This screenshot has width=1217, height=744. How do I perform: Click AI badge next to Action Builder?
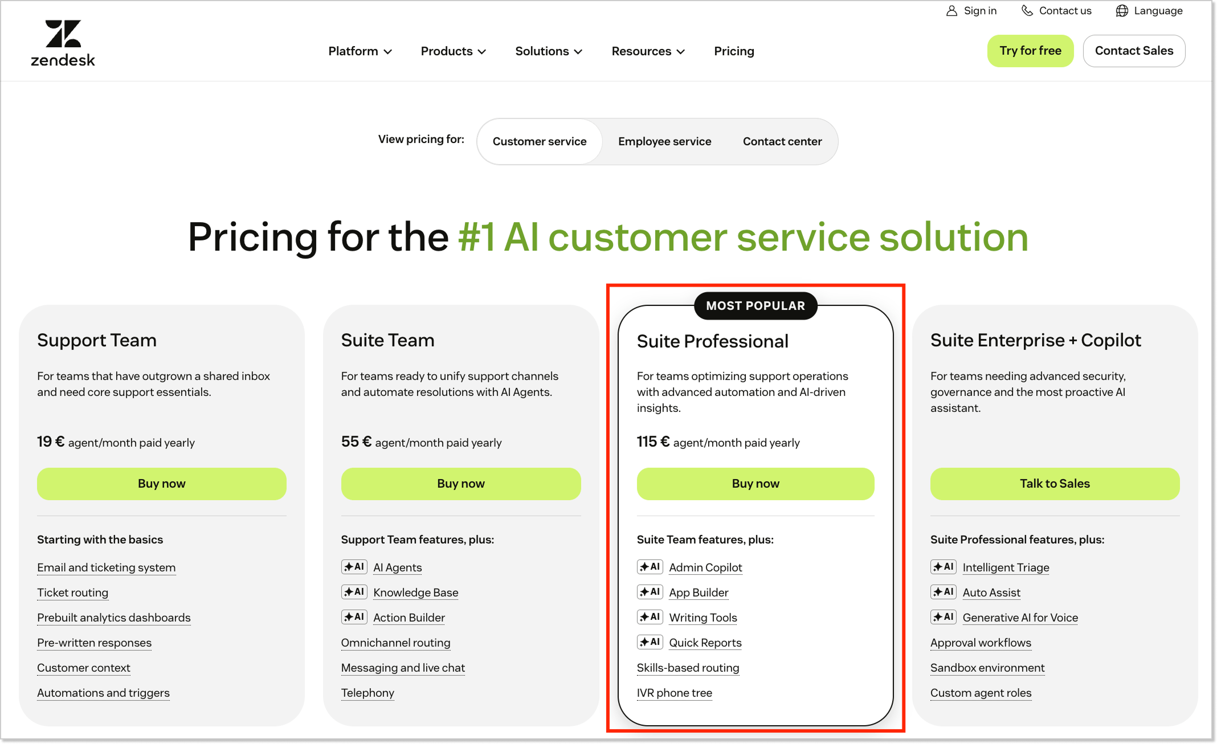click(354, 617)
